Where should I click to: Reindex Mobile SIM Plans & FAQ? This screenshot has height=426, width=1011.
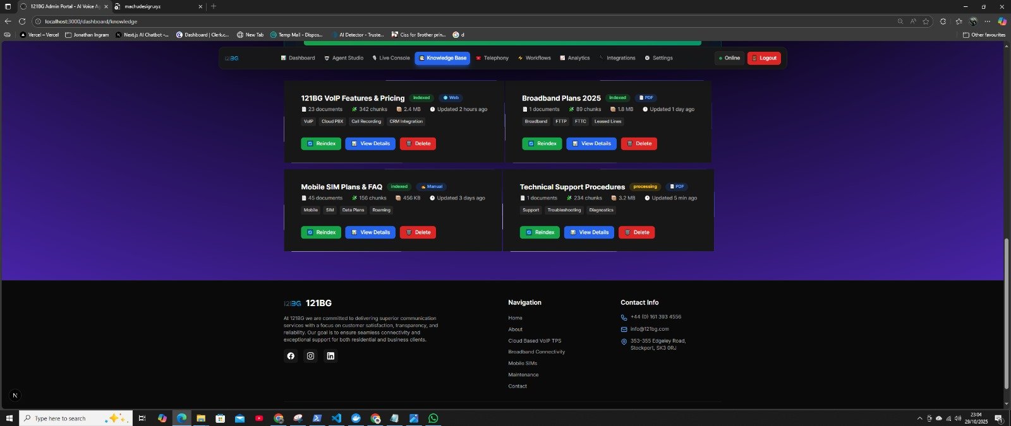click(x=321, y=232)
